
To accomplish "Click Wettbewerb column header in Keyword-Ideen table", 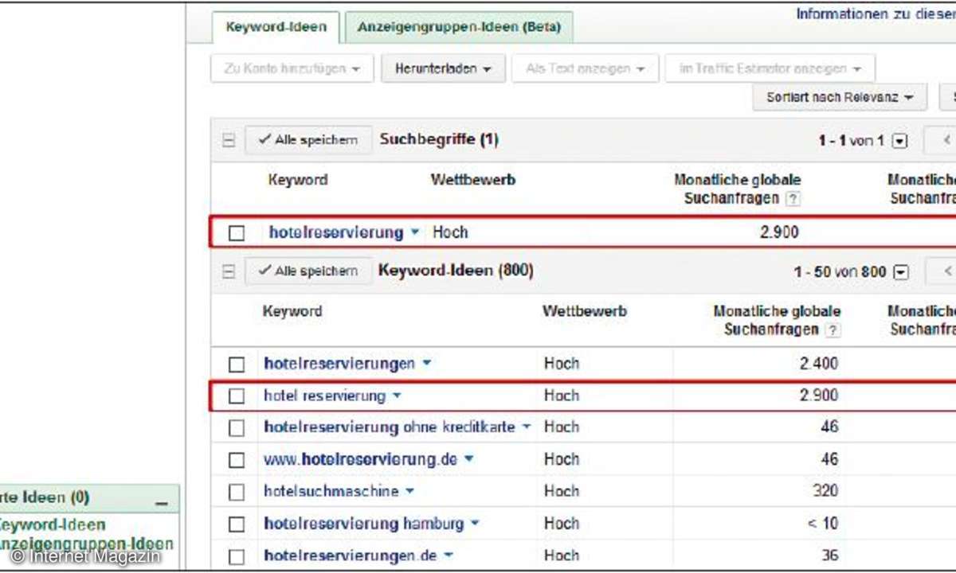I will (x=585, y=311).
